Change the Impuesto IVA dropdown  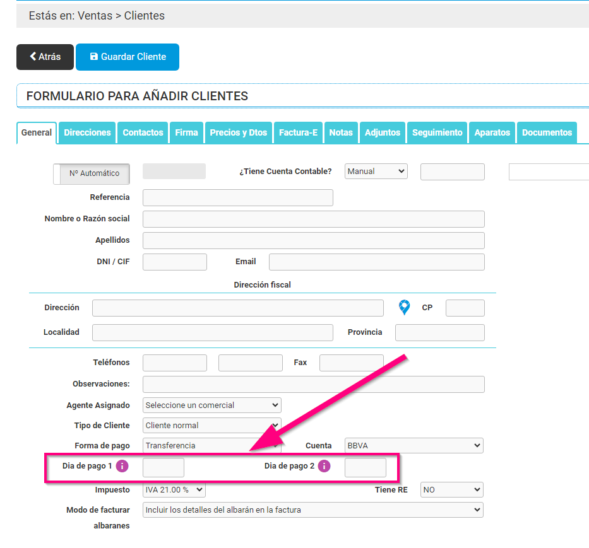pyautogui.click(x=174, y=489)
